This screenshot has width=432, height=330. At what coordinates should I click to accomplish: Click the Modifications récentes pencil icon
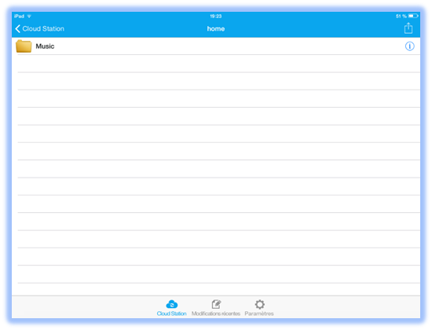216,304
